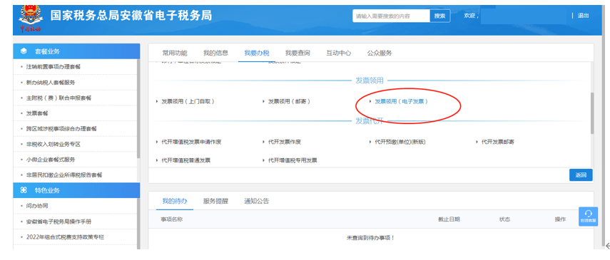Click the 套餐业务 section header
Viewport: 610px width, 260px height.
tap(76, 51)
